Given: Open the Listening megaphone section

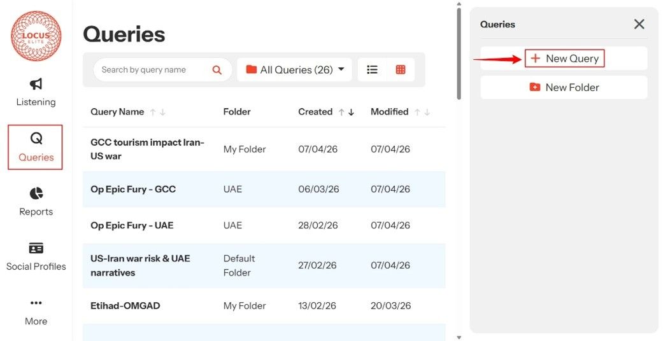Looking at the screenshot, I should (x=36, y=92).
